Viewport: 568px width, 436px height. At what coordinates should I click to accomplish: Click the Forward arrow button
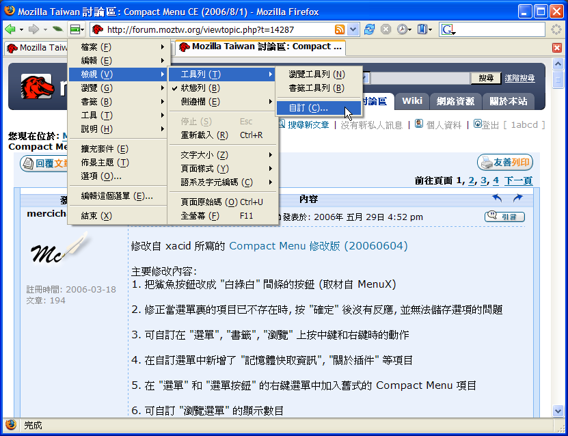click(33, 29)
